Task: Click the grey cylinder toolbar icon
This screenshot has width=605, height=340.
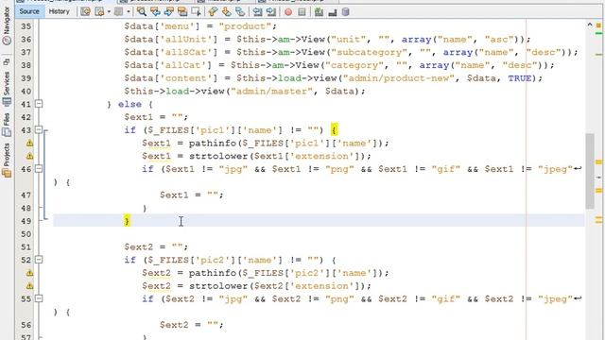Action: coord(346,12)
